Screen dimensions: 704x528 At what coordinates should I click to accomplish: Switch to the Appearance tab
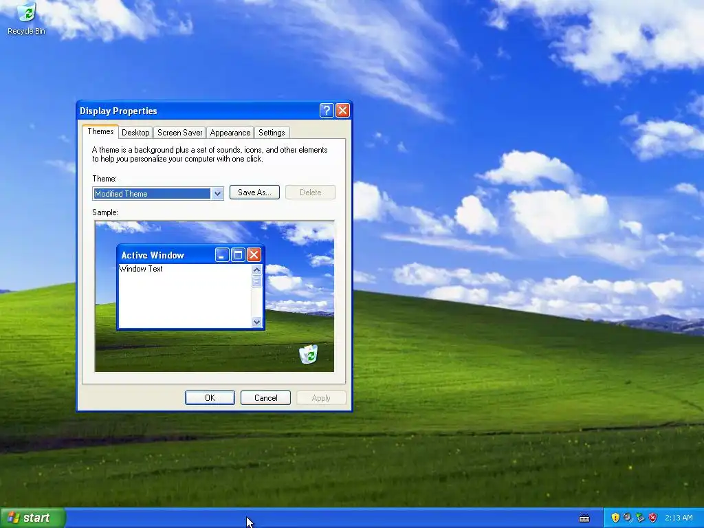(230, 133)
